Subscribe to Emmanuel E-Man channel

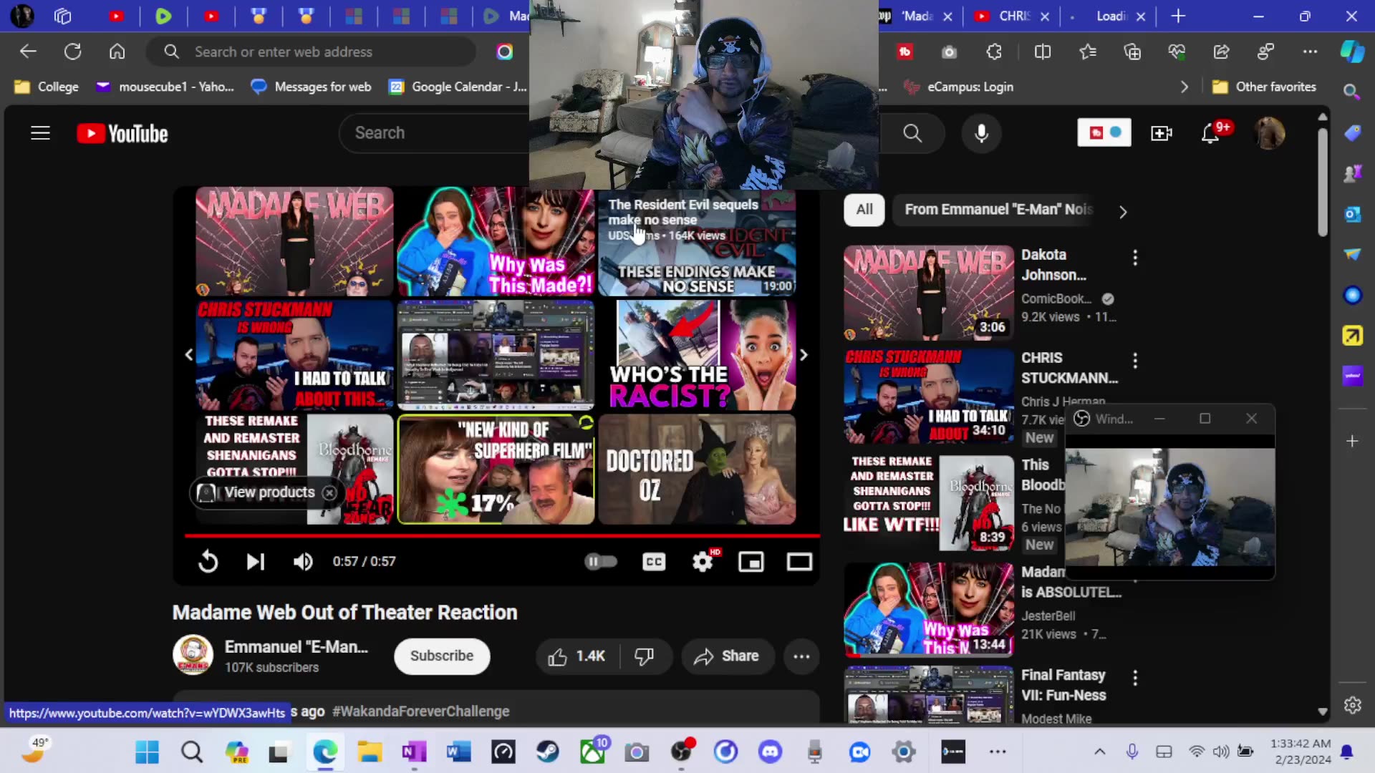[441, 656]
